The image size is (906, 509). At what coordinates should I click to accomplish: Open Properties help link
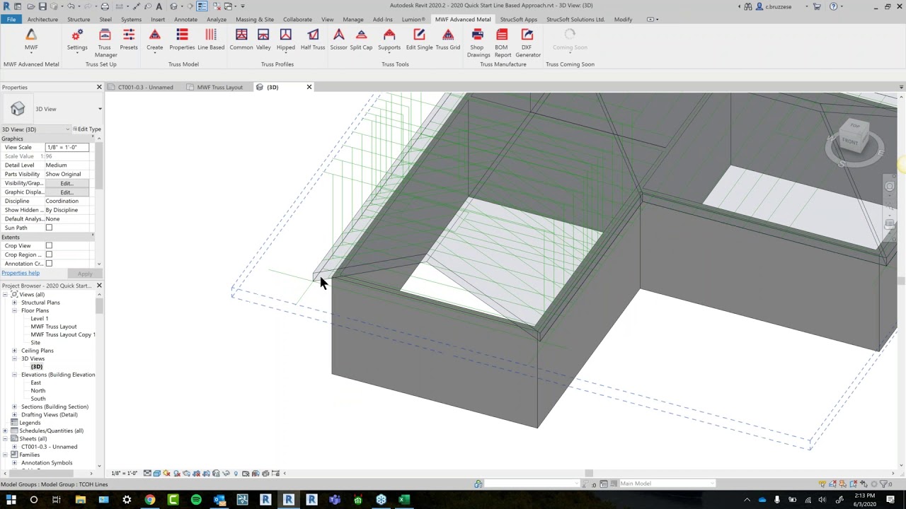21,273
